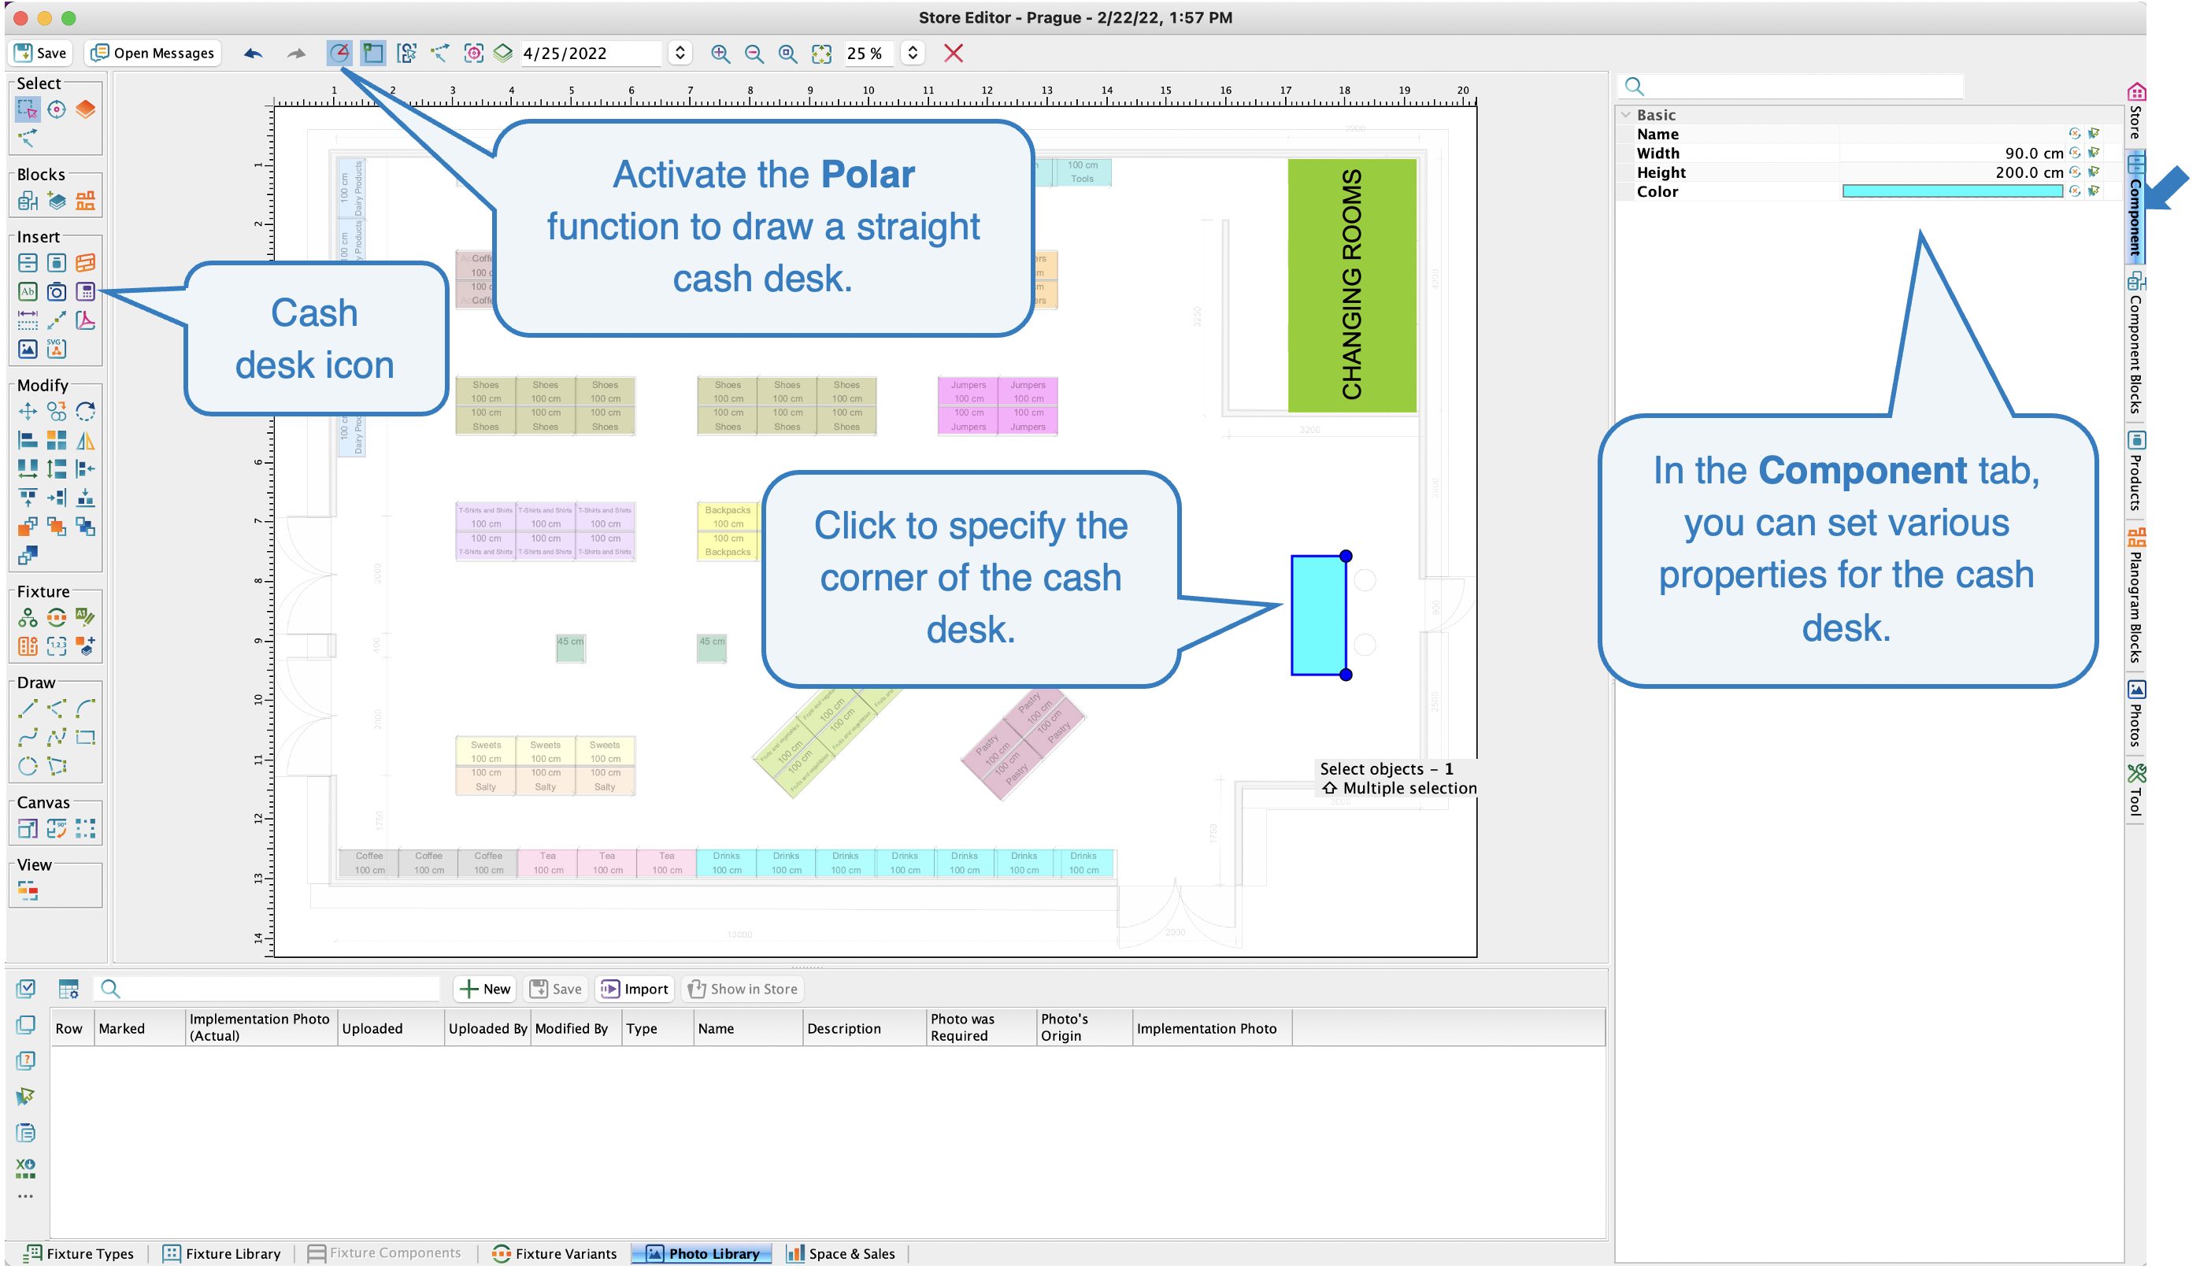The width and height of the screenshot is (2200, 1269).
Task: Click the orange brick wall insert icon
Action: 85,262
